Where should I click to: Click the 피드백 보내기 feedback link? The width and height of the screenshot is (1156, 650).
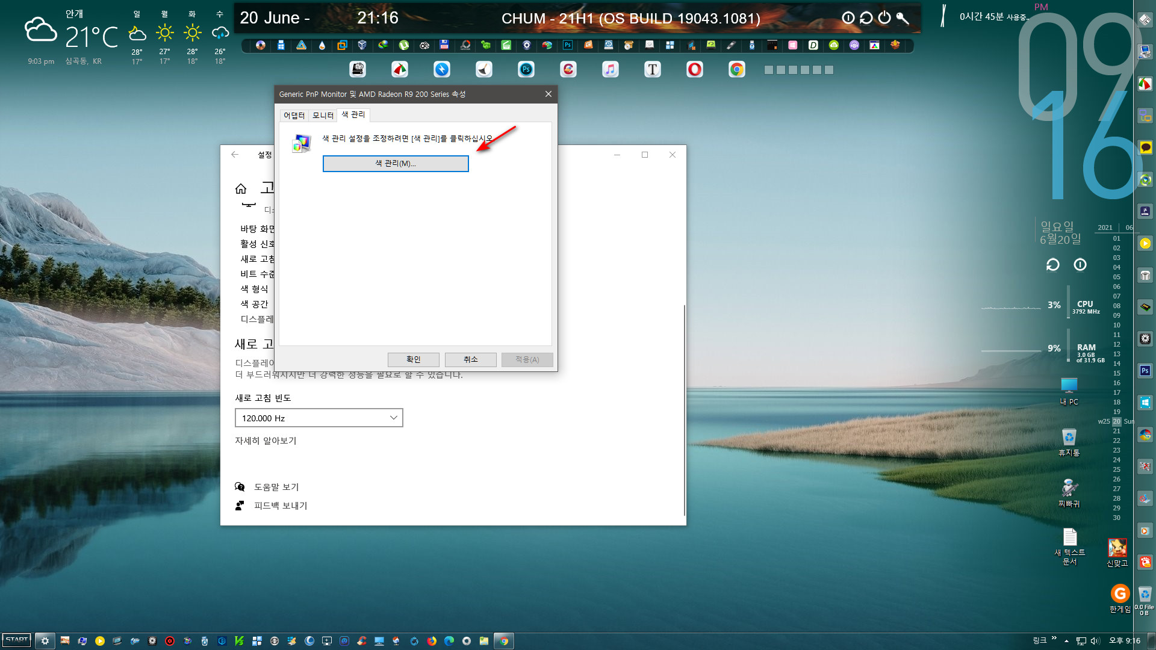pos(281,506)
